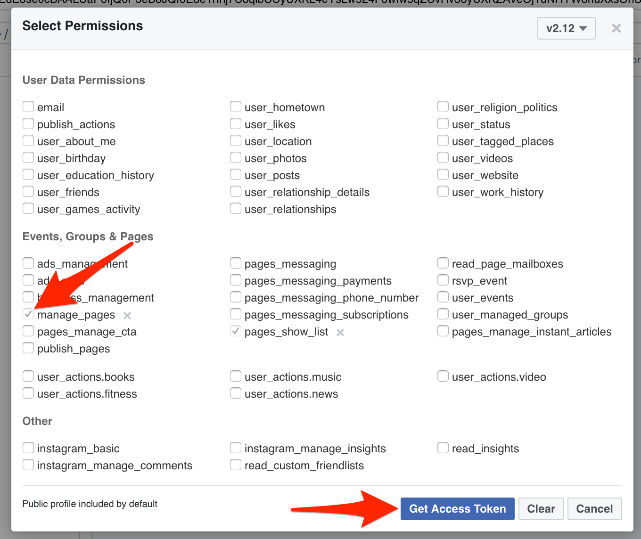Select the read_custom_friendlists checkbox
This screenshot has height=539, width=641.
(x=236, y=465)
